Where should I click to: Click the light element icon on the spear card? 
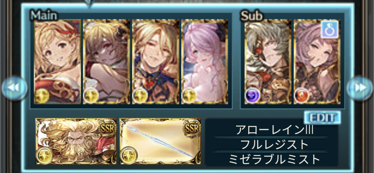pyautogui.click(x=128, y=155)
